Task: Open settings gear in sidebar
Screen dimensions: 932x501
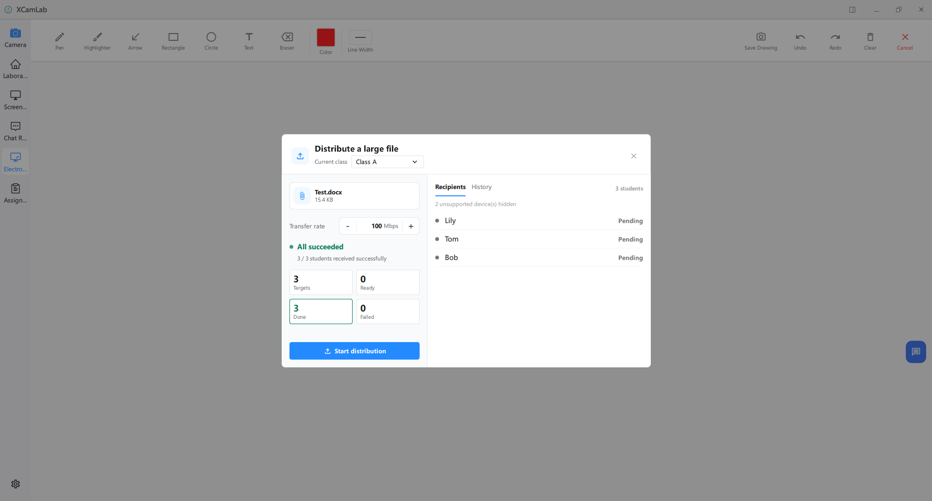Action: click(16, 484)
